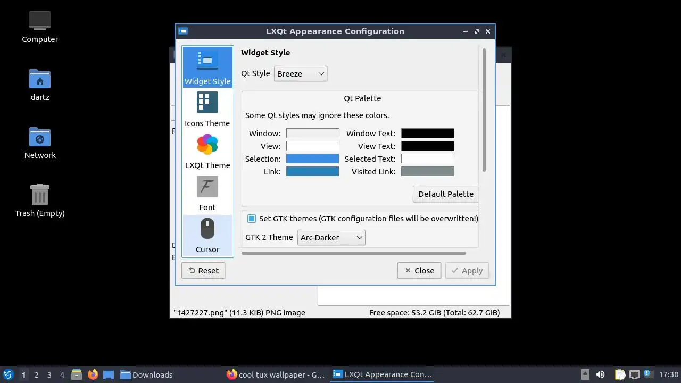Open the LXQt start menu button
Image resolution: width=681 pixels, height=383 pixels.
[8, 374]
